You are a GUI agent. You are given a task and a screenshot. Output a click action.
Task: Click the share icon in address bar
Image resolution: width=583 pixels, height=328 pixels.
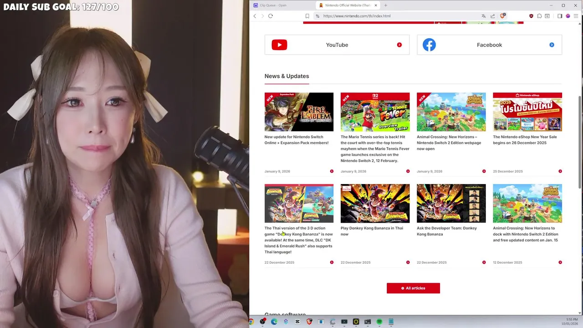(x=493, y=16)
